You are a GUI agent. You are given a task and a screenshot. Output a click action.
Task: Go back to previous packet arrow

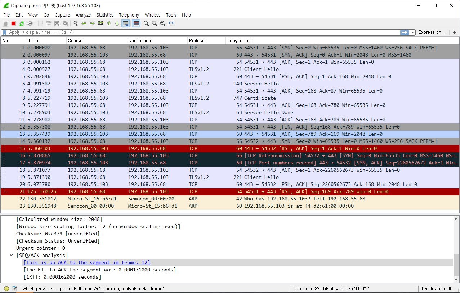pos(84,23)
